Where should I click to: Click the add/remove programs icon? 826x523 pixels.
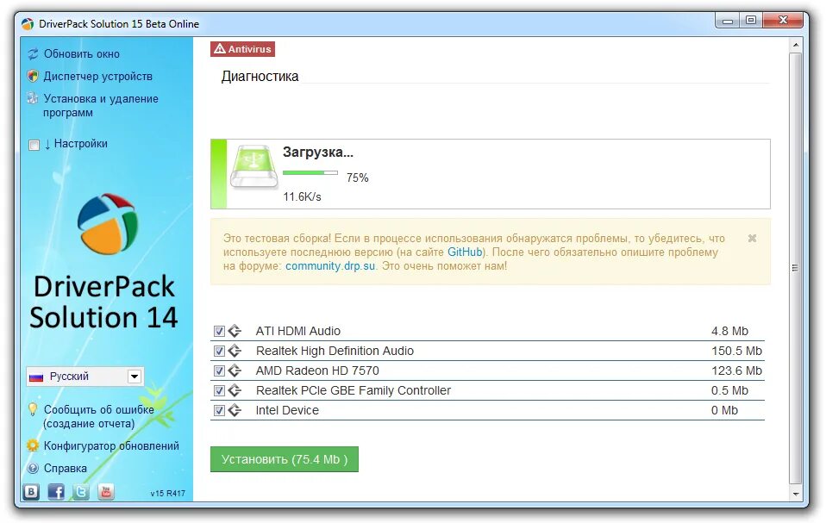33,98
